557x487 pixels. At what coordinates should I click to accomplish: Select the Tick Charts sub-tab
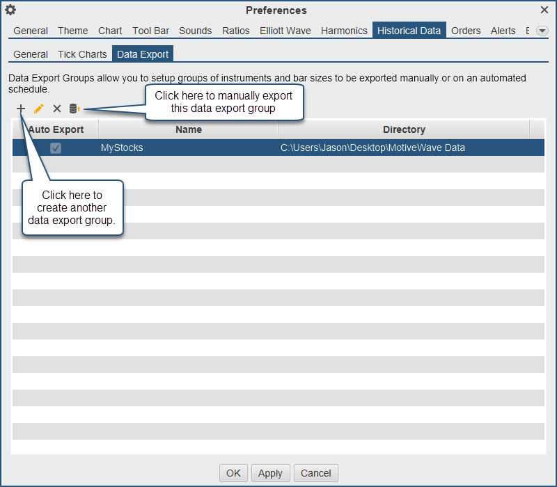(x=82, y=54)
